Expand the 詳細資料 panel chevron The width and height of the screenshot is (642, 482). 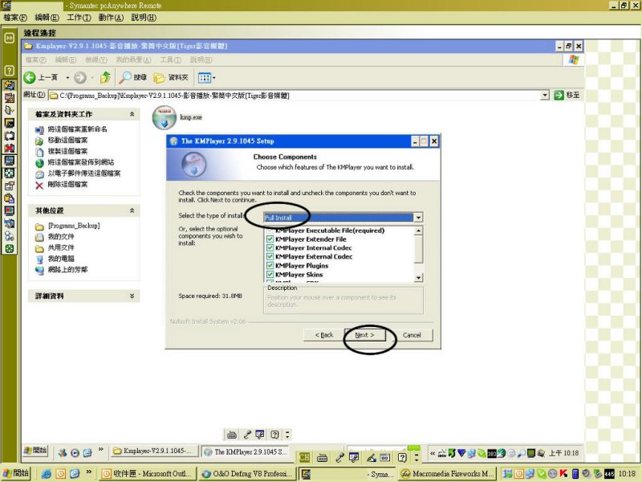point(132,296)
